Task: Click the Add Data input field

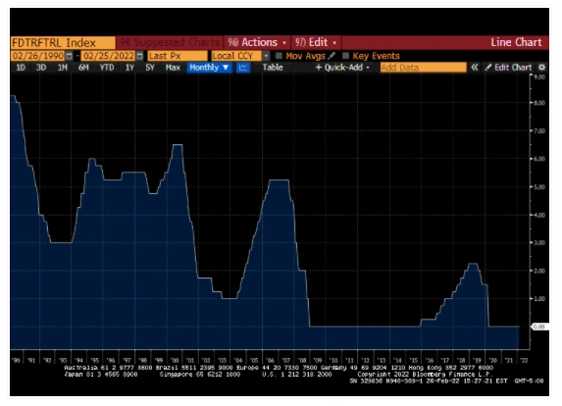Action: click(x=424, y=68)
